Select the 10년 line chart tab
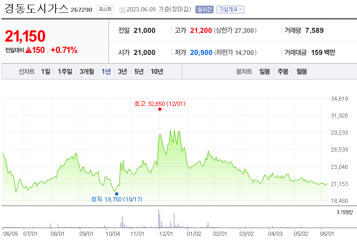Viewport: 357px width, 244px height. click(157, 71)
